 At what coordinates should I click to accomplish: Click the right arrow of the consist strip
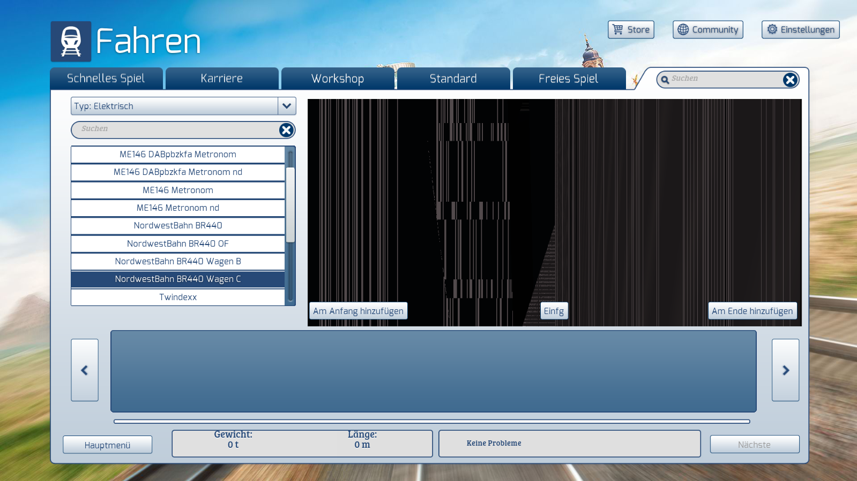tap(786, 370)
